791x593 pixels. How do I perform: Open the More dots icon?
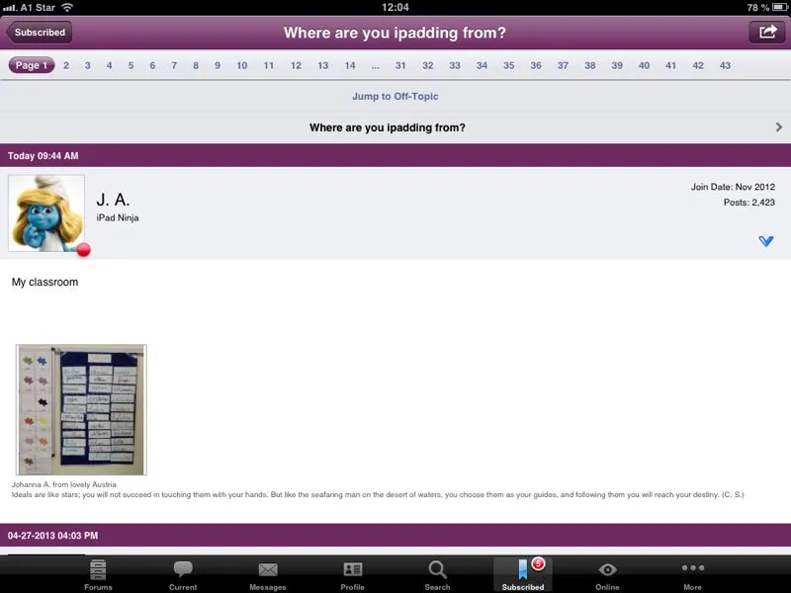[x=692, y=569]
